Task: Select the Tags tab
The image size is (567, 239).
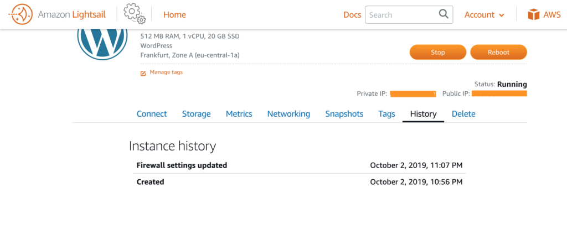Action: pos(386,114)
